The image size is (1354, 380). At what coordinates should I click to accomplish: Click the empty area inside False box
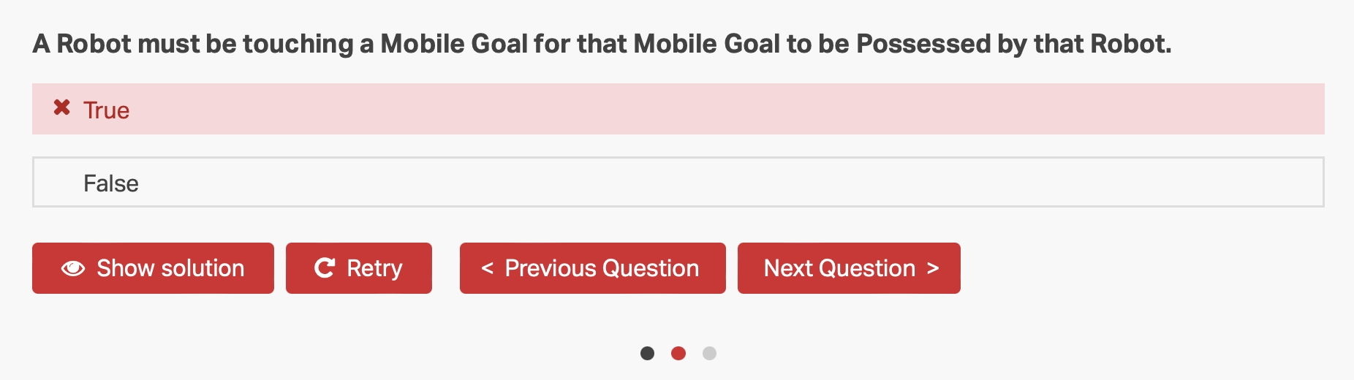(731, 182)
